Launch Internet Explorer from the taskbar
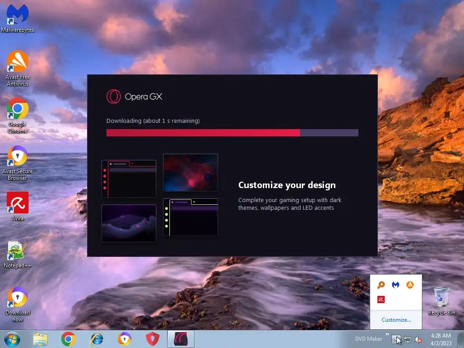 97,339
